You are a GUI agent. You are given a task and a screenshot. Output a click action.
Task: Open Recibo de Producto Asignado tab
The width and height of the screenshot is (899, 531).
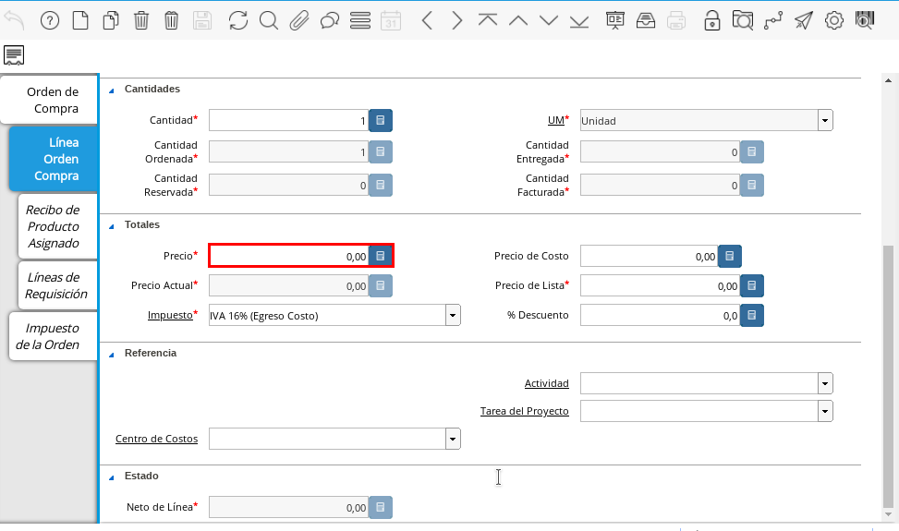click(57, 226)
